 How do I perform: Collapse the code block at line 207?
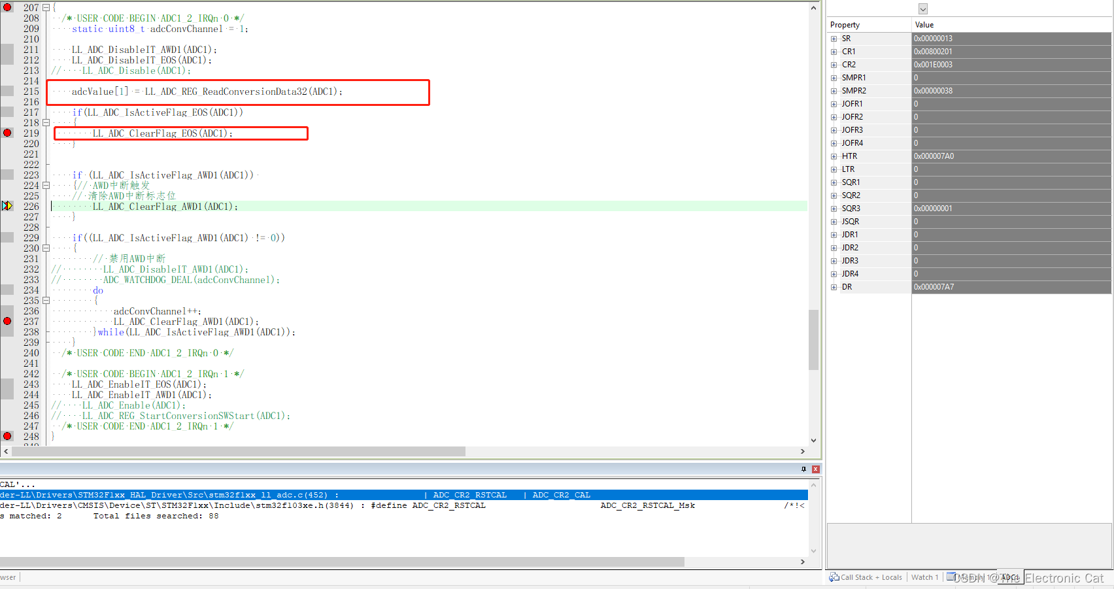pyautogui.click(x=46, y=8)
